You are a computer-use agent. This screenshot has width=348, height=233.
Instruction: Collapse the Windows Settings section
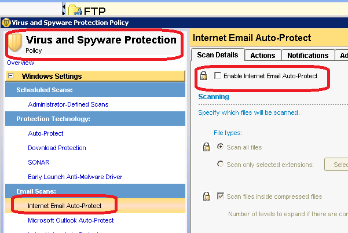pos(10,76)
